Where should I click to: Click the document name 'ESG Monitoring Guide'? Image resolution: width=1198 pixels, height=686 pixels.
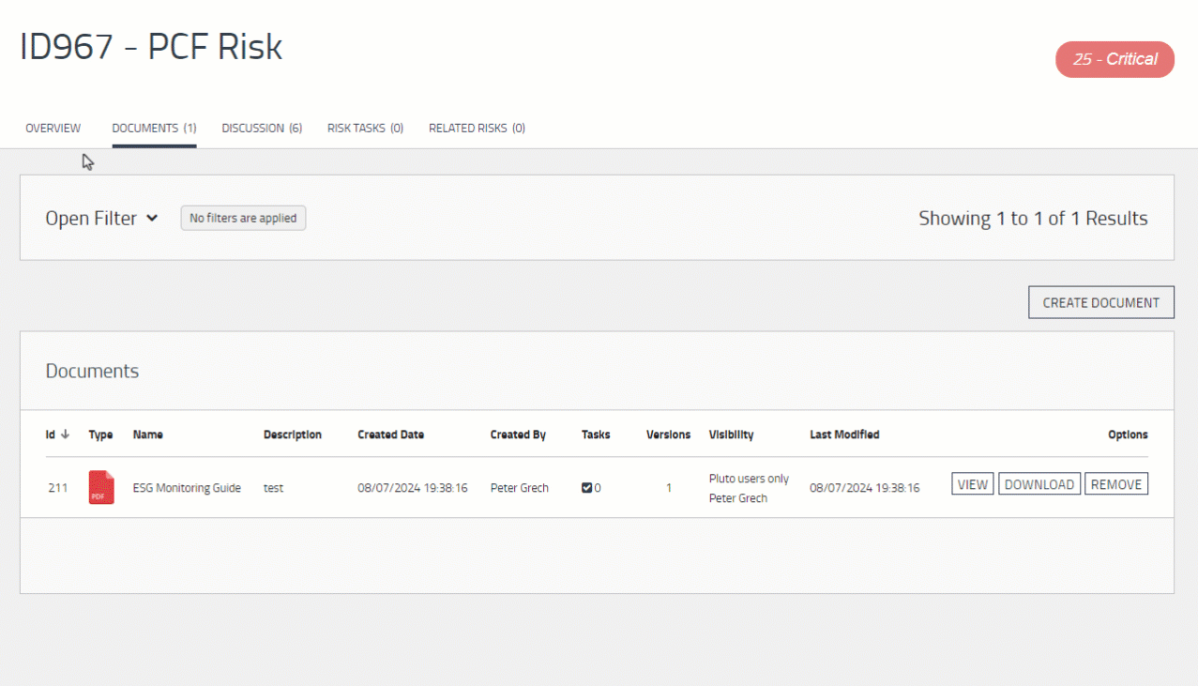click(187, 488)
